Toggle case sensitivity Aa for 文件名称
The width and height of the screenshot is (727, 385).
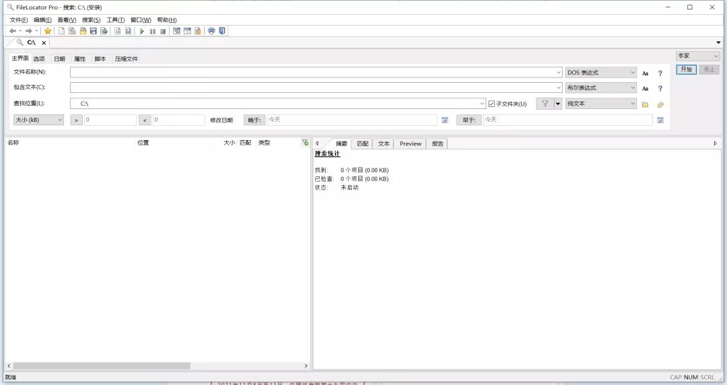point(645,73)
